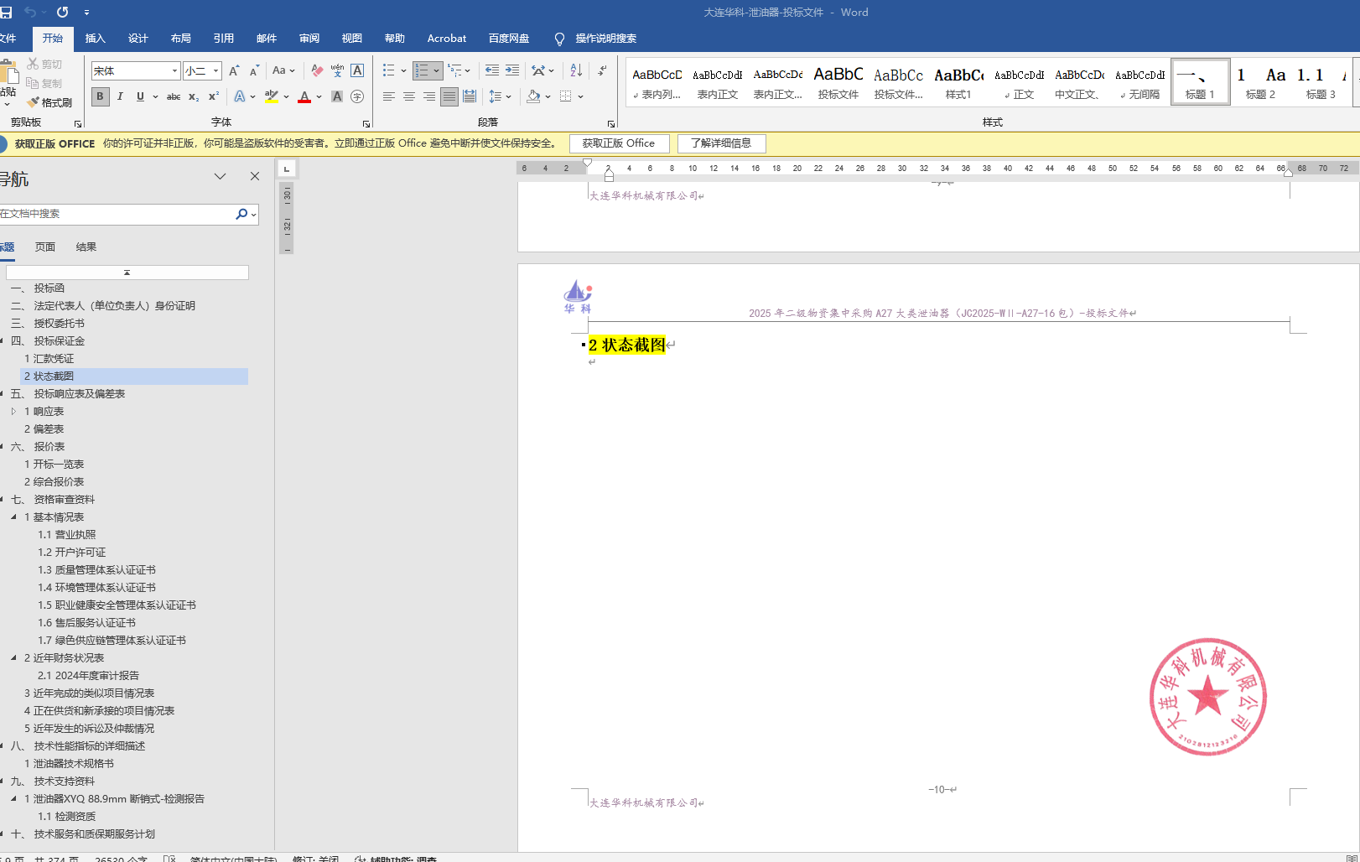Open the font size dropdown 小二
Screen dimensions: 1360x862
tap(215, 71)
